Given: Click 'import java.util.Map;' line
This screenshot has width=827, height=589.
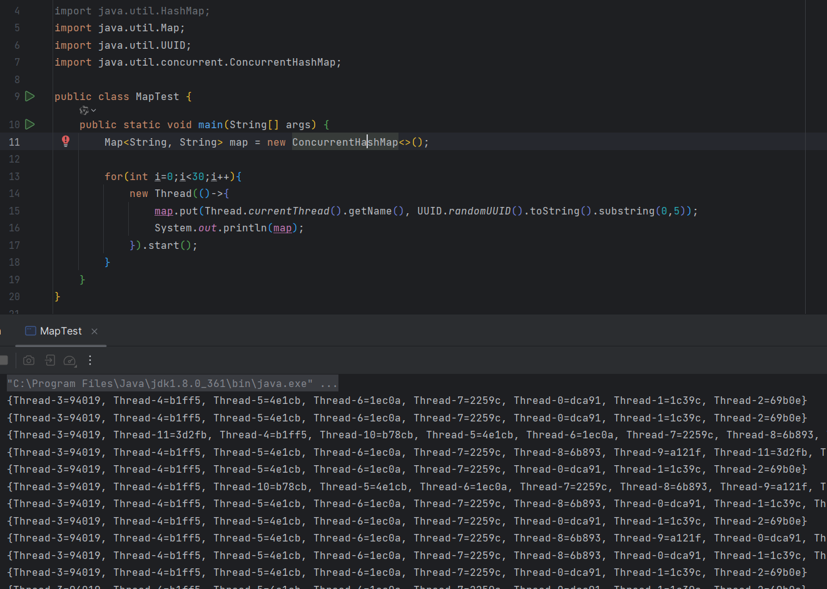Looking at the screenshot, I should coord(119,28).
